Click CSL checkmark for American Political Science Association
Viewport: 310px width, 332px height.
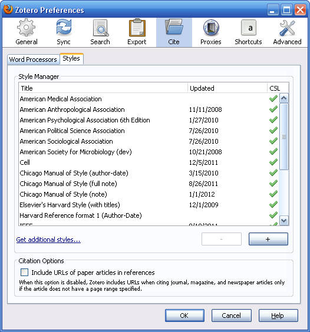273,130
